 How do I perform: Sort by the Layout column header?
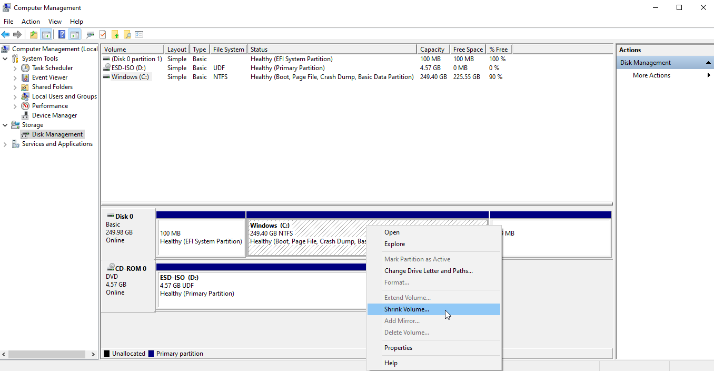pos(177,50)
